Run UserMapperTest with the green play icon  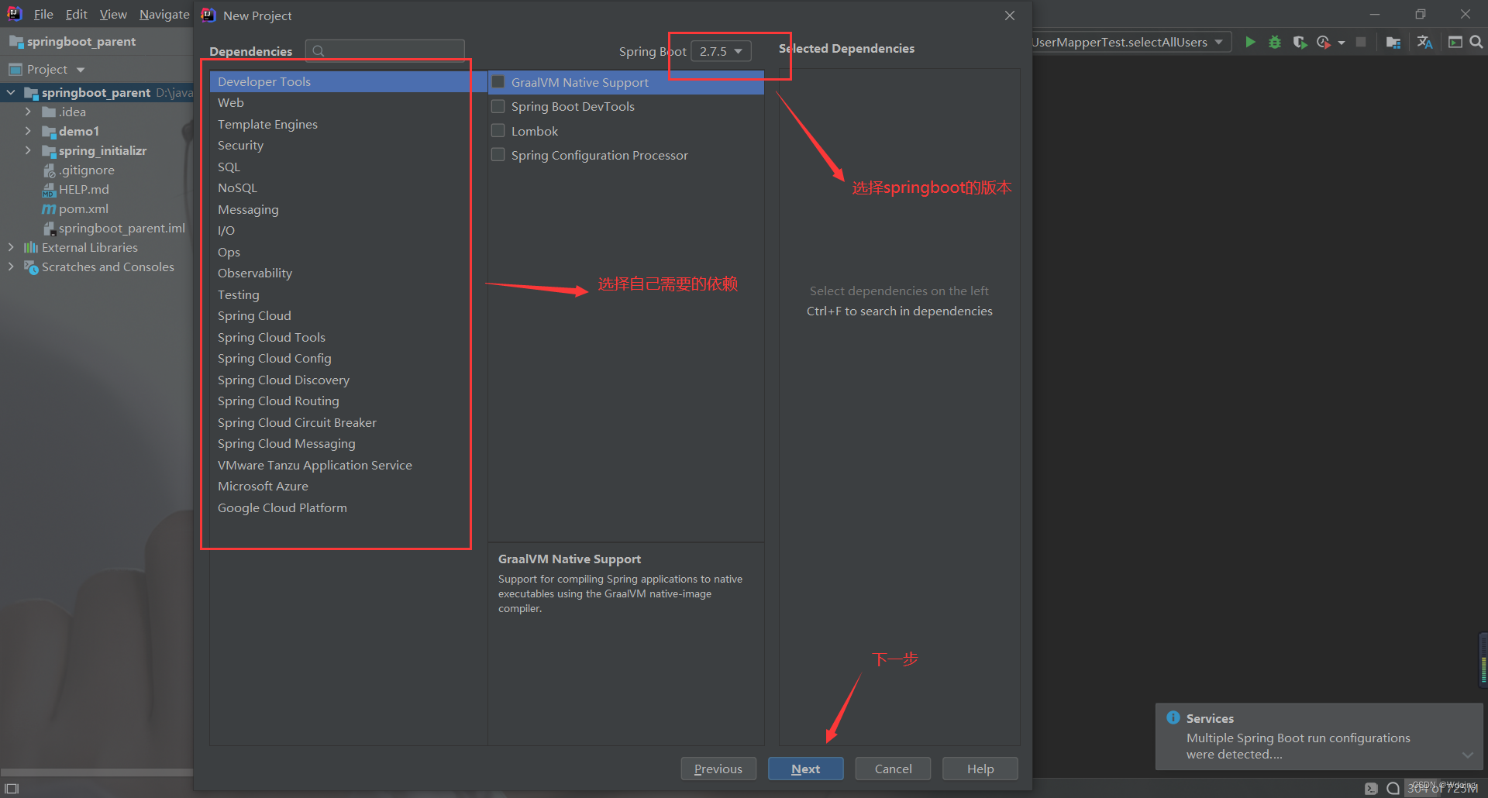[x=1250, y=42]
